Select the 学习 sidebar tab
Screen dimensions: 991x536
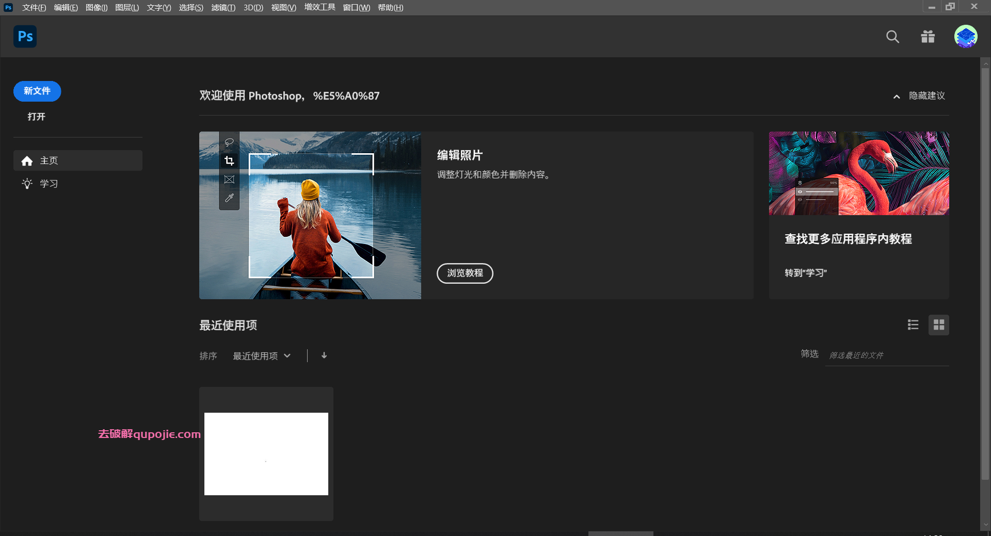tap(78, 184)
